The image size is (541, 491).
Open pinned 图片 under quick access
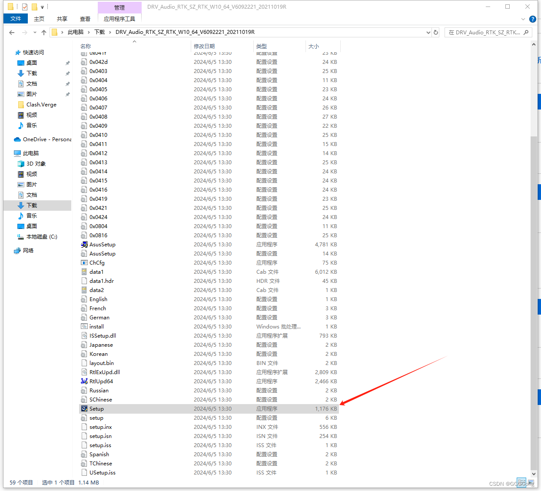pyautogui.click(x=32, y=94)
